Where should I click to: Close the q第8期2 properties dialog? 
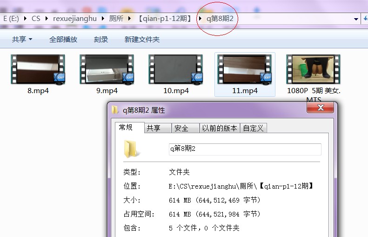click(321, 108)
